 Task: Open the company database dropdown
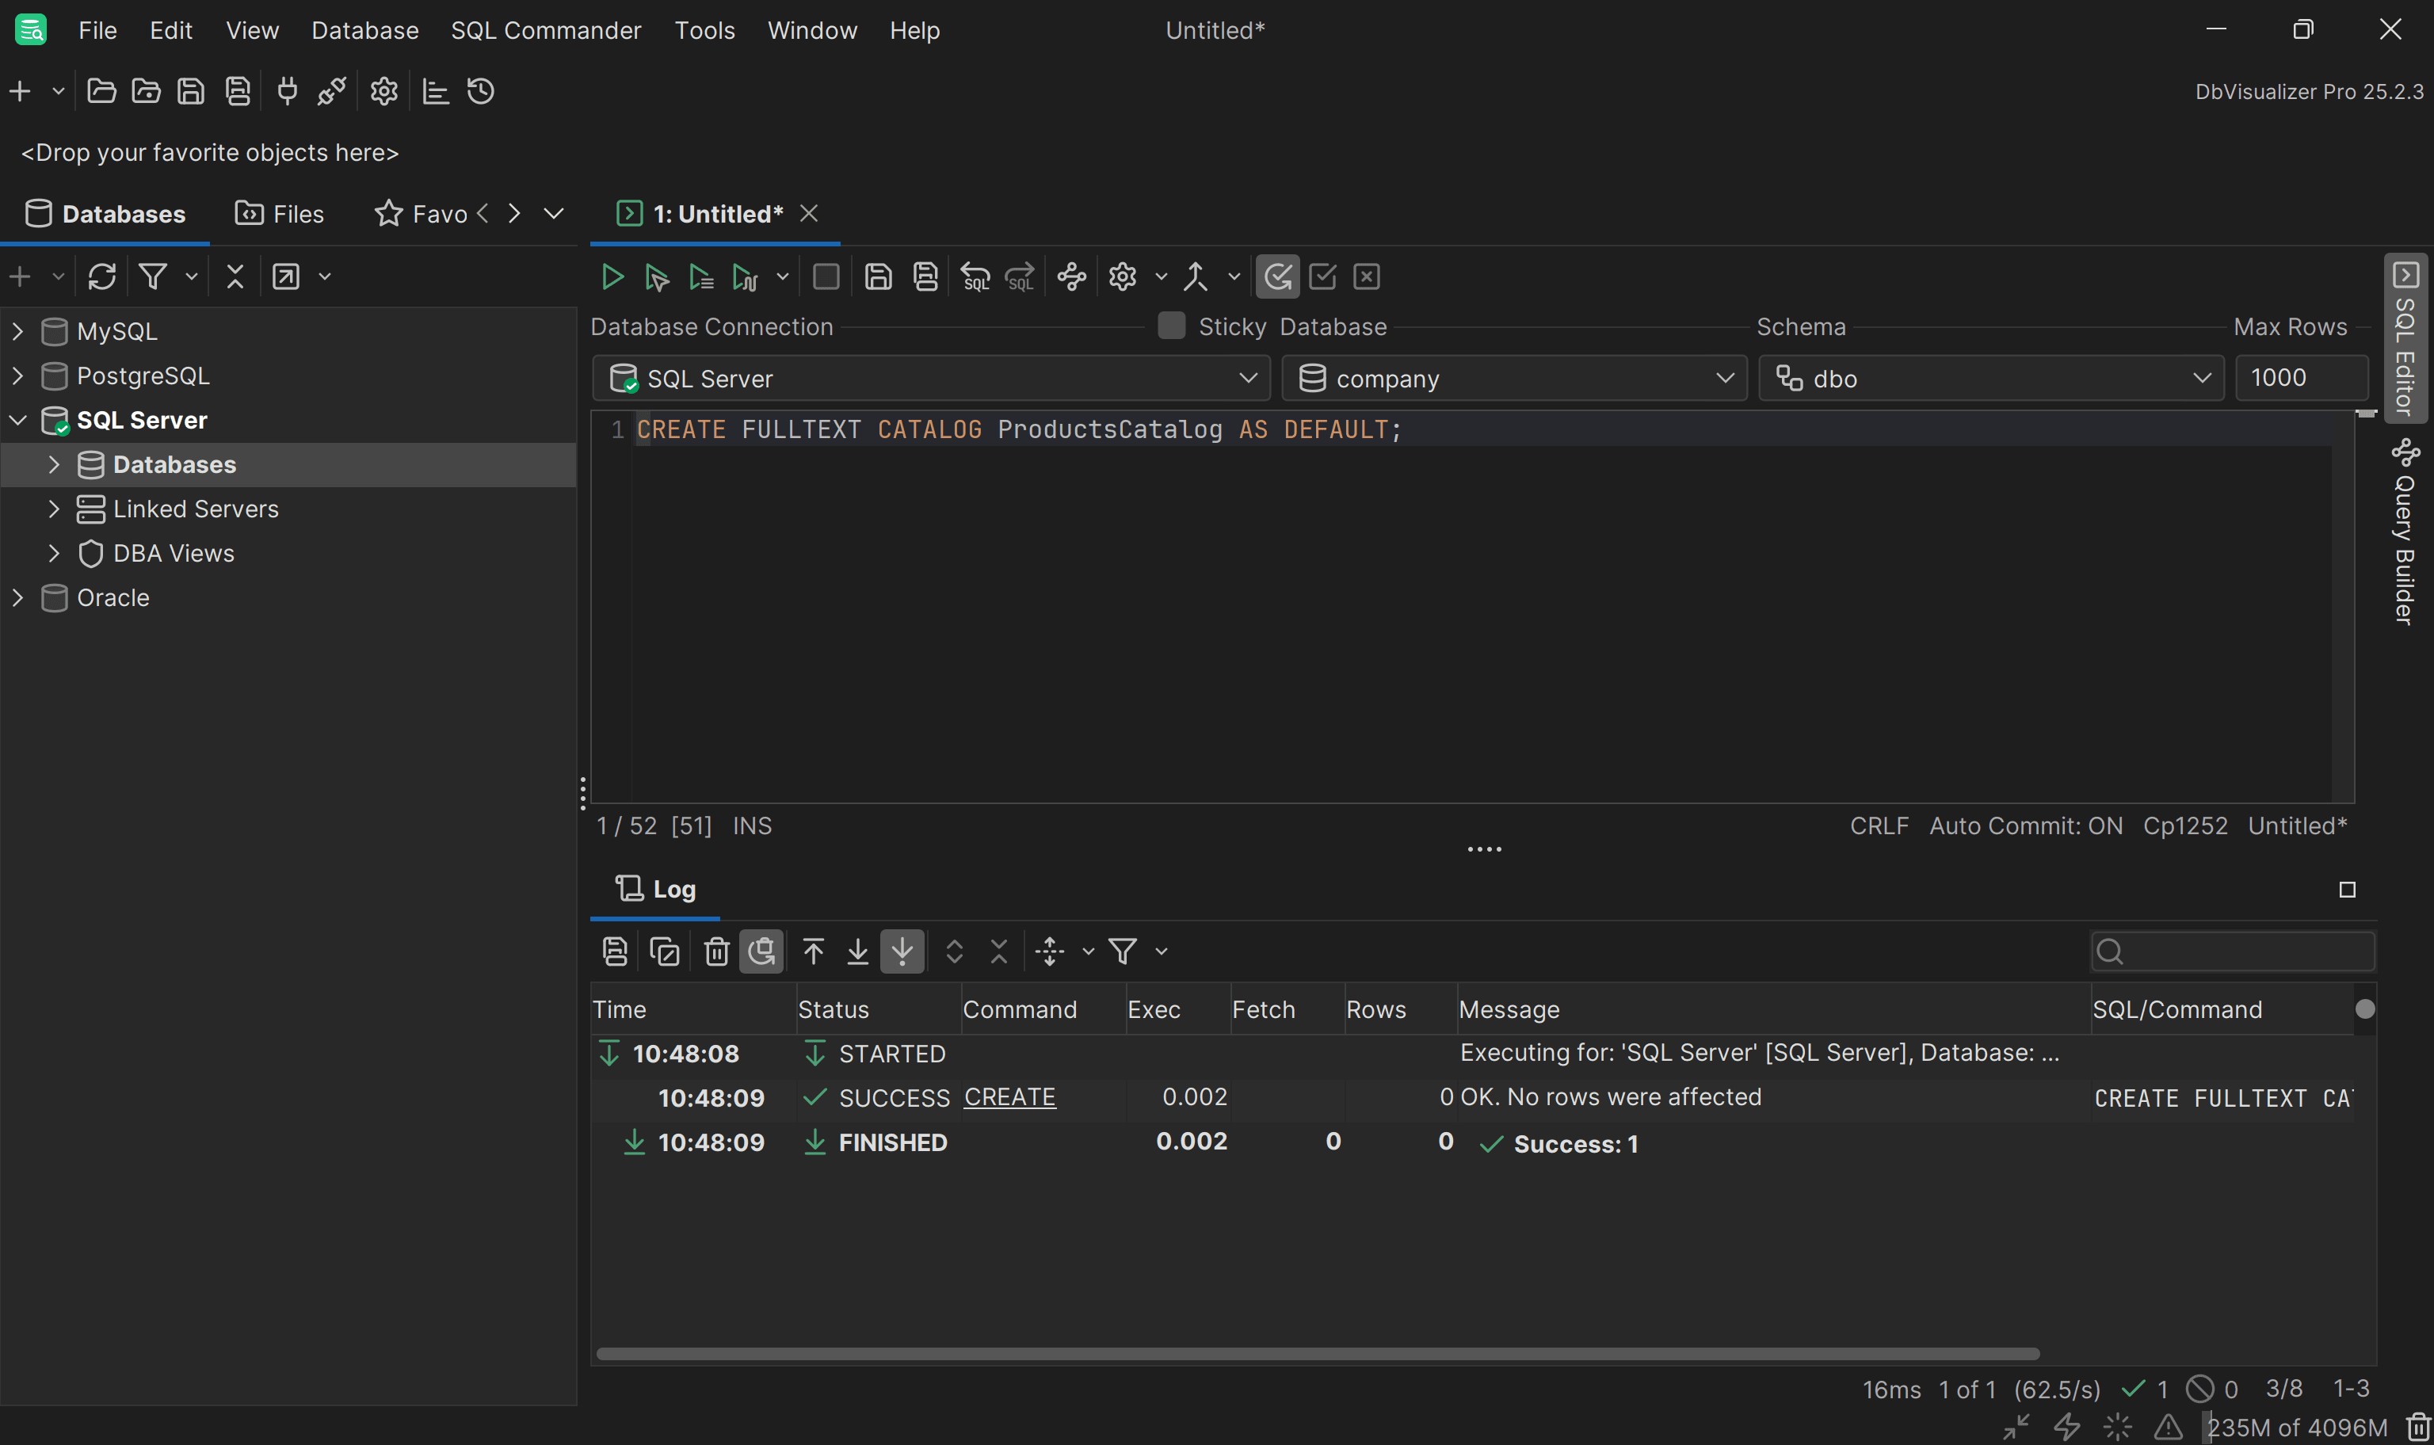point(1515,378)
